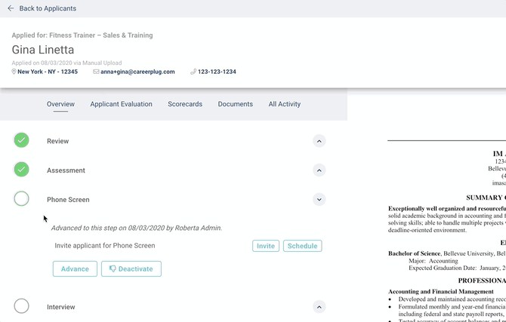
Task: Toggle the Review step green checkmark
Action: [x=21, y=140]
